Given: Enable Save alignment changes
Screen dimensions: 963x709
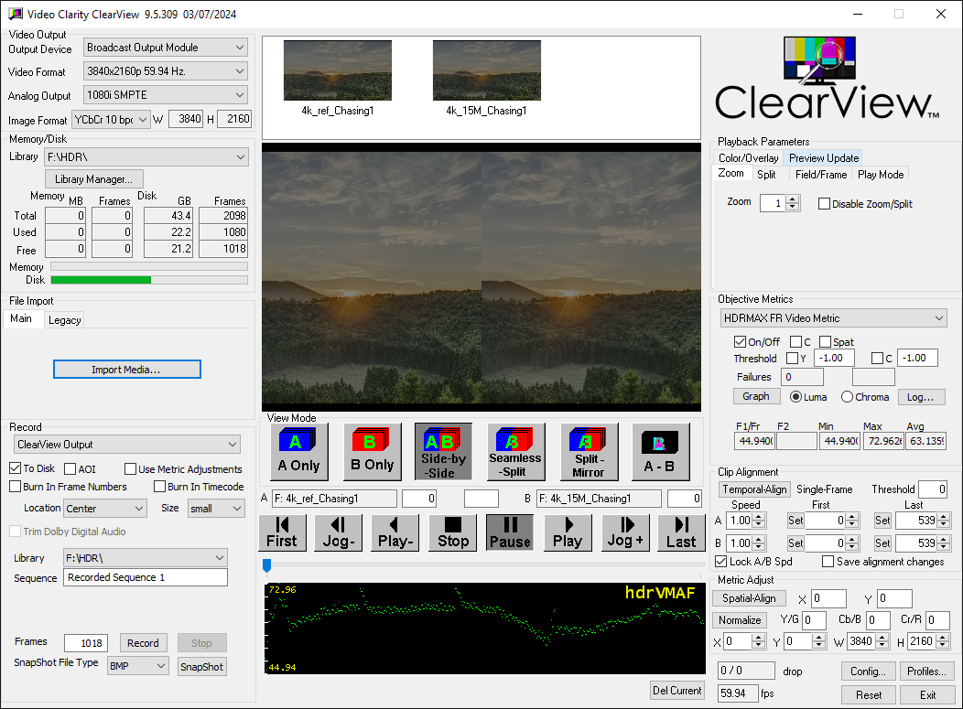Looking at the screenshot, I should [828, 561].
